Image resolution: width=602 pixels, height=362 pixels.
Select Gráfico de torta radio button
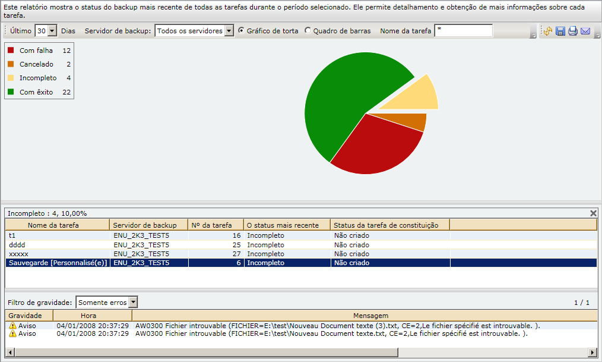click(241, 30)
